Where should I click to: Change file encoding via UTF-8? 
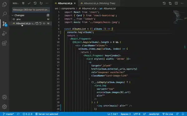pyautogui.click(x=137, y=114)
